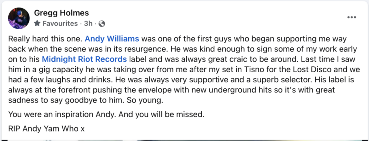Visit the Midnight Riot Records page link
369x141 pixels.
click(84, 59)
